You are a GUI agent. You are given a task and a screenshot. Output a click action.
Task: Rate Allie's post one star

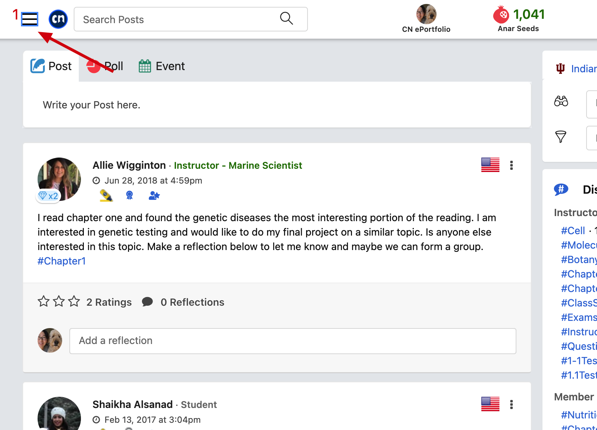click(x=44, y=301)
